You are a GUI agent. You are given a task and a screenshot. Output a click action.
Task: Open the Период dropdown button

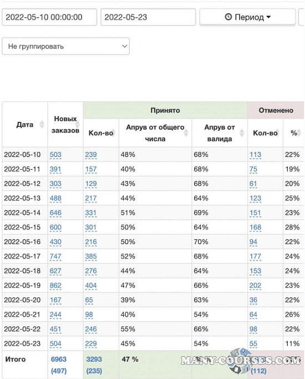pyautogui.click(x=247, y=17)
